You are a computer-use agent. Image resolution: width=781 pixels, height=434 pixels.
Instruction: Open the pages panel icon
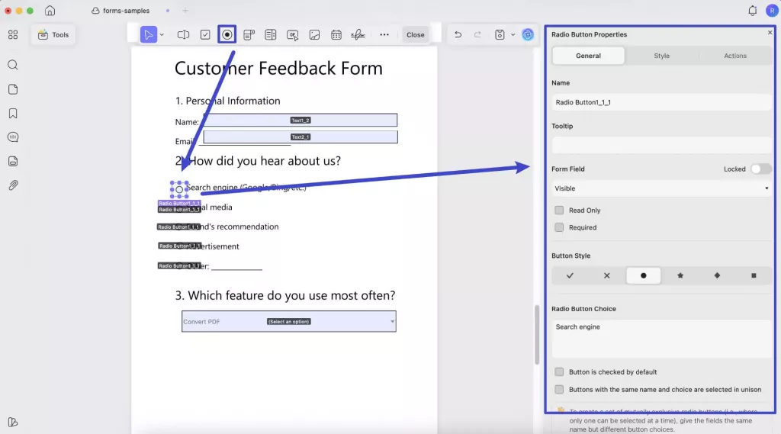coord(13,89)
